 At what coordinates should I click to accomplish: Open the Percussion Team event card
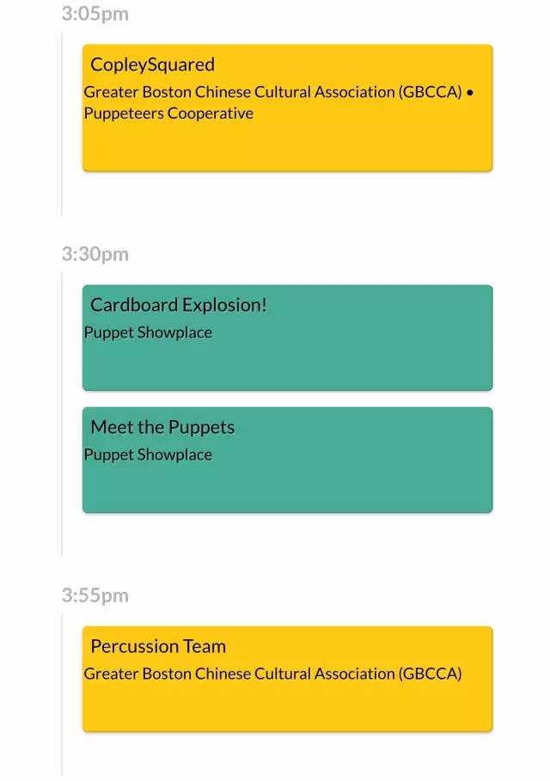click(x=287, y=679)
